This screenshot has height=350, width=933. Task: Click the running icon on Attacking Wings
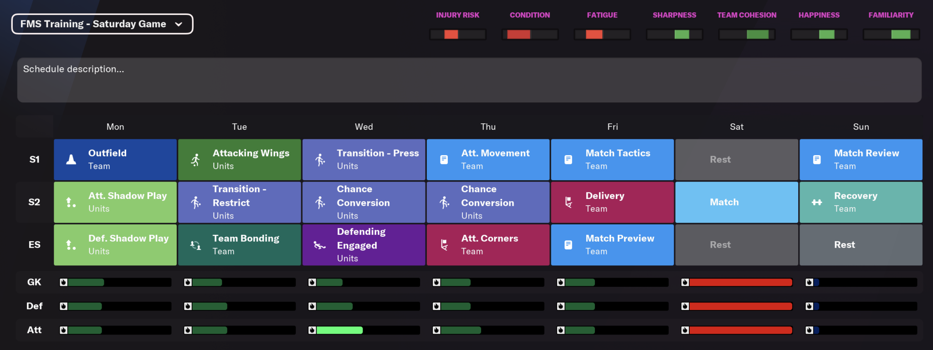click(x=195, y=160)
